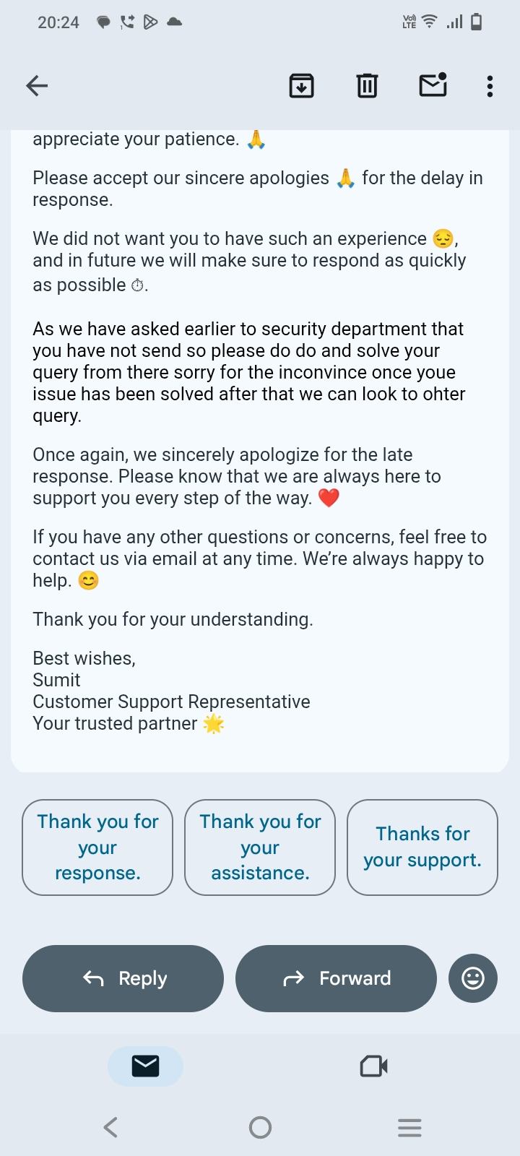Switch to the Mail tab
The image size is (520, 1156).
tap(145, 1066)
